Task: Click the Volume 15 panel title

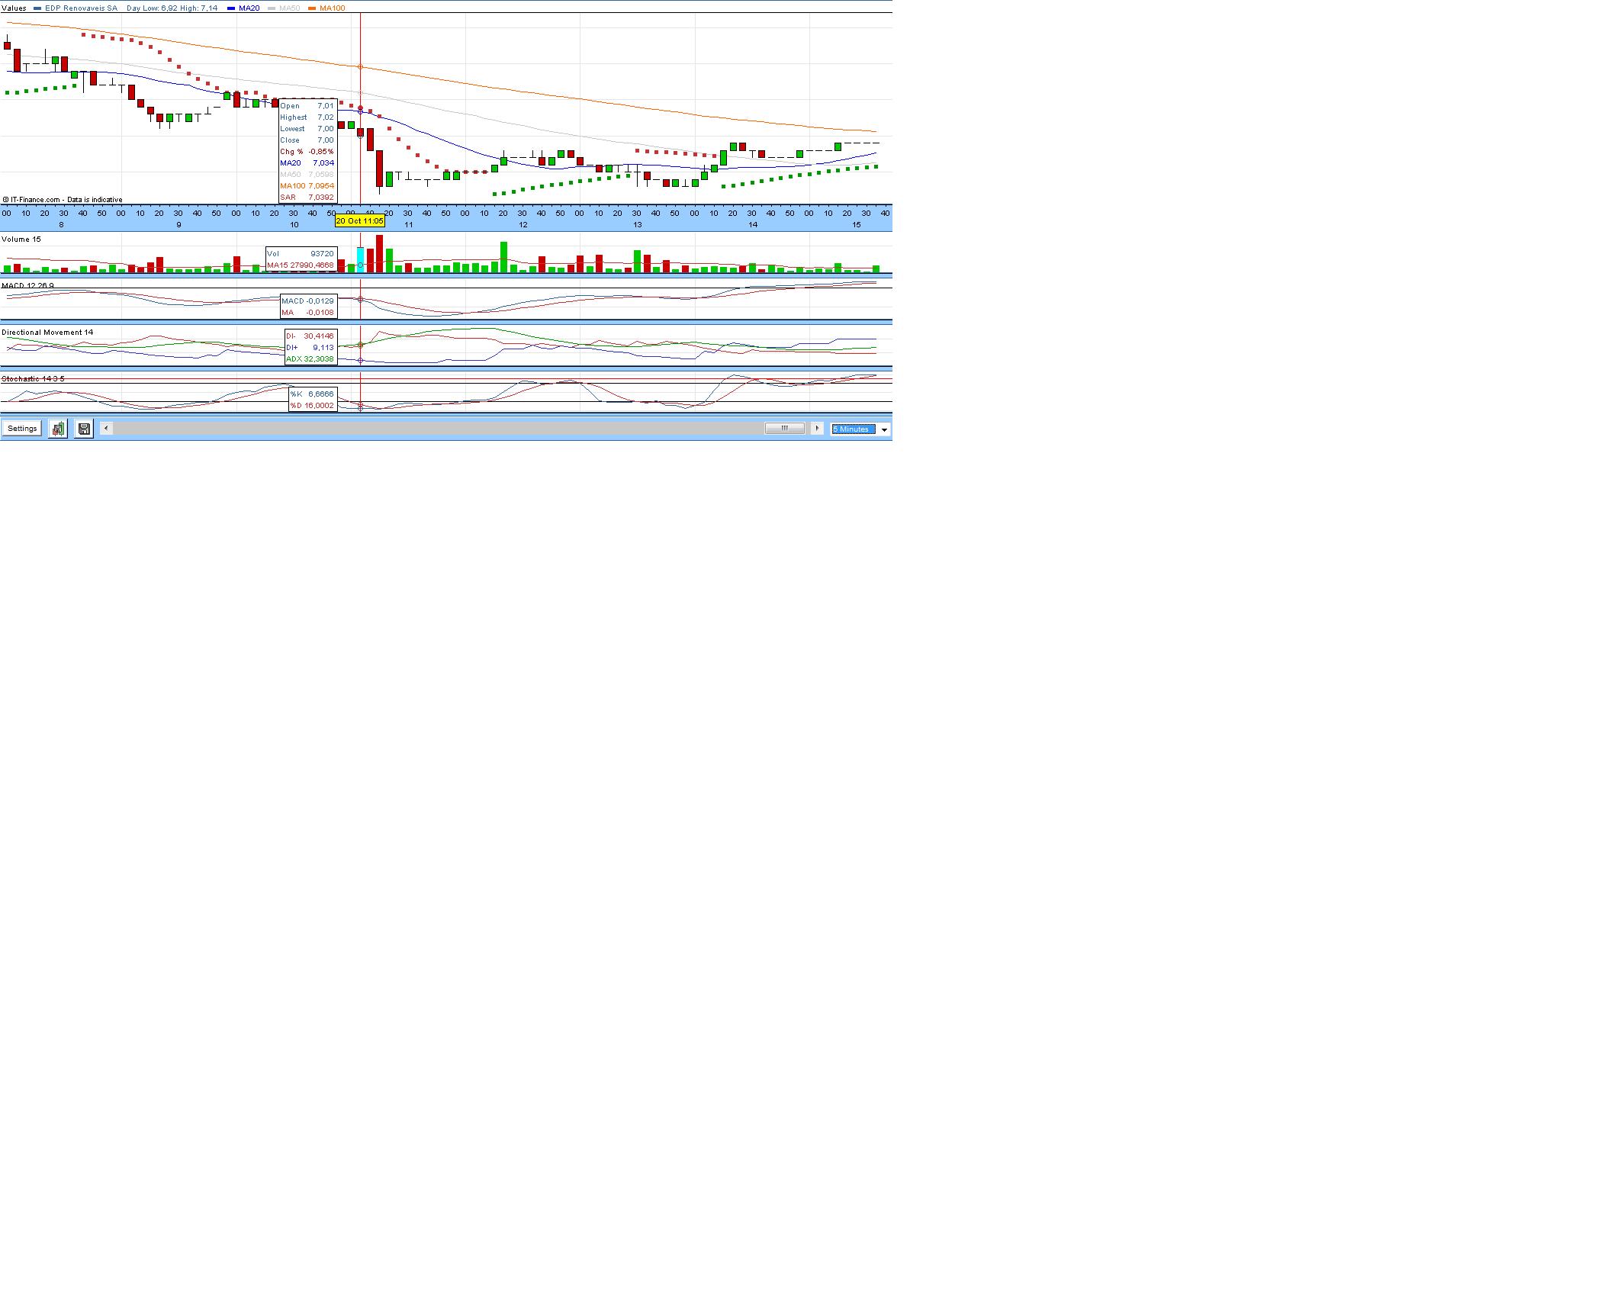Action: click(21, 239)
